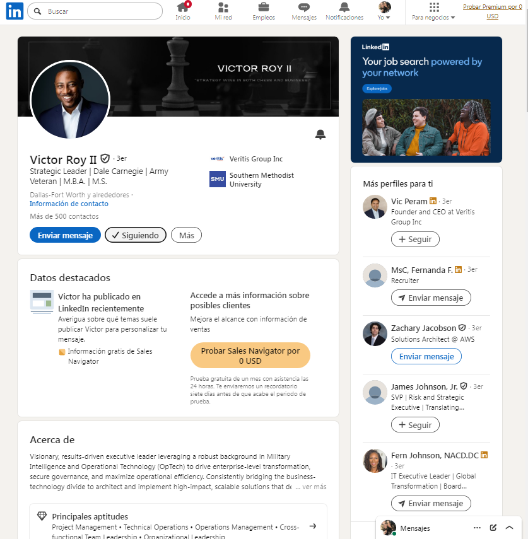Toggle the Siguiendo follow button
The height and width of the screenshot is (539, 528).
coord(136,235)
